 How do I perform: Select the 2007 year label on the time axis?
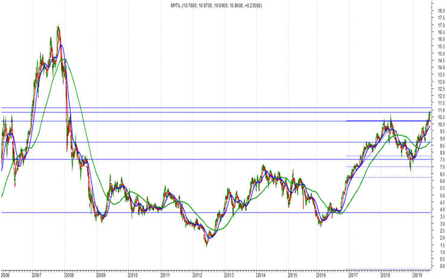(37, 275)
